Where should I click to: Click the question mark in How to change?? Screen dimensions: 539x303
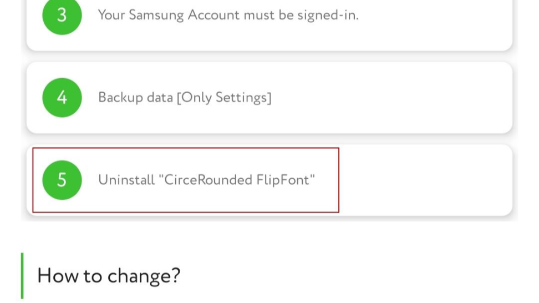[176, 276]
